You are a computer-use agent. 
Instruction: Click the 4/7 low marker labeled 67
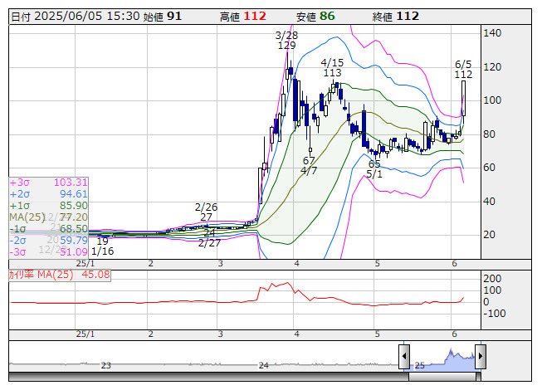[309, 166]
